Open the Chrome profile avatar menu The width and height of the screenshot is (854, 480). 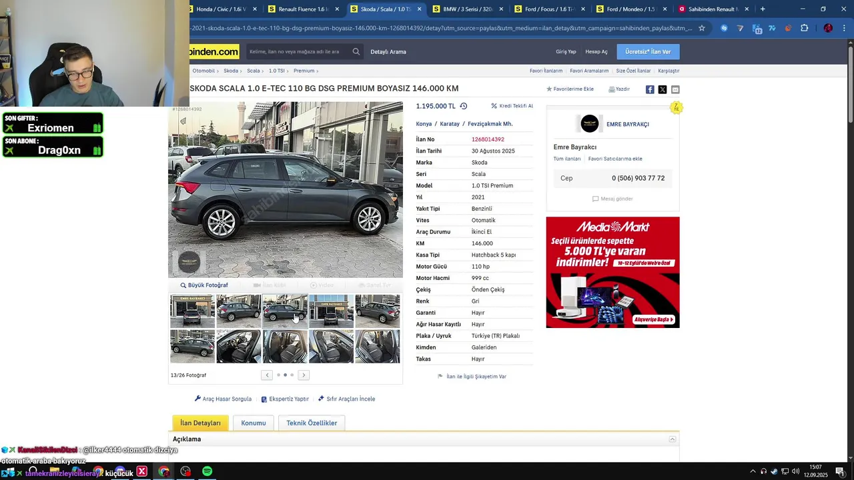click(828, 28)
